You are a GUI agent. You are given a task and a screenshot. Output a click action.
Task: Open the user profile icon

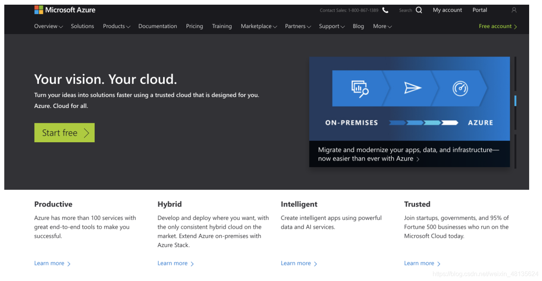click(514, 10)
